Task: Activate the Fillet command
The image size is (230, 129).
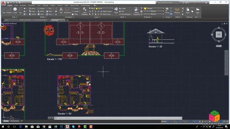Action: [x=49, y=11]
